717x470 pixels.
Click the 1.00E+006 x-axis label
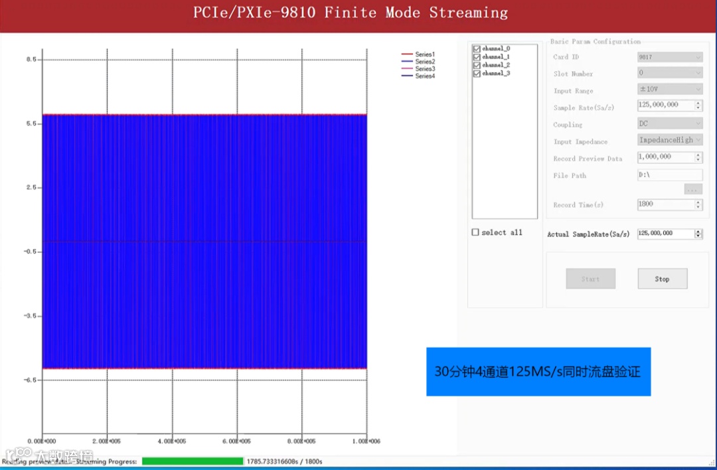coord(366,441)
